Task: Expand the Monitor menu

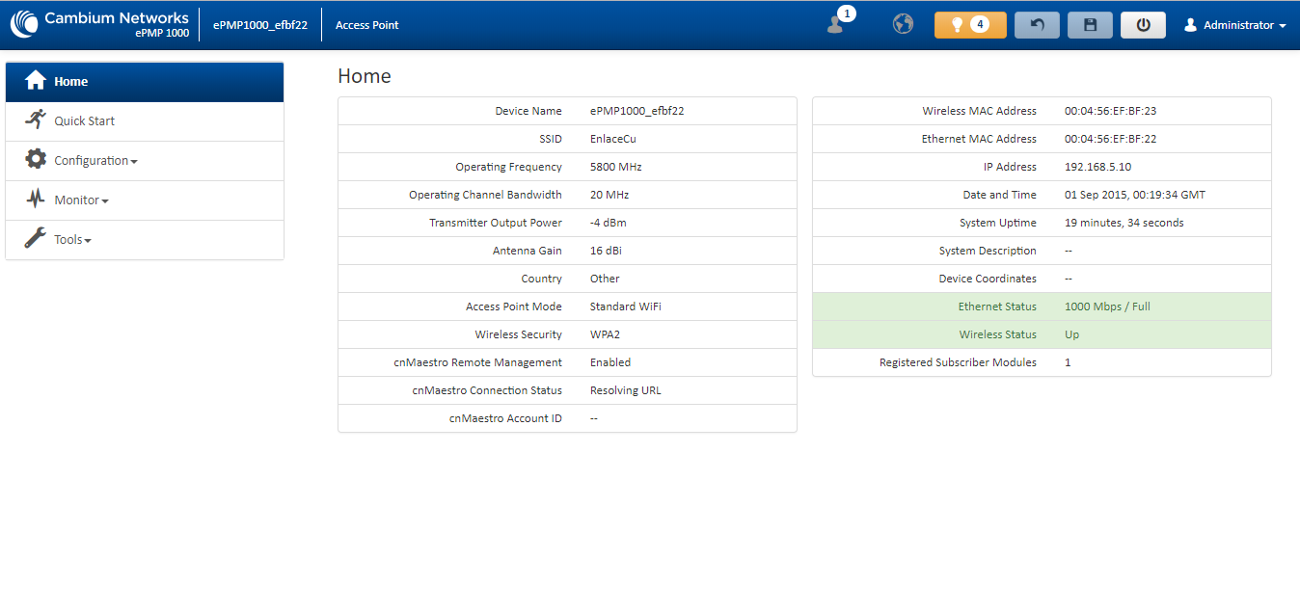Action: coord(145,200)
